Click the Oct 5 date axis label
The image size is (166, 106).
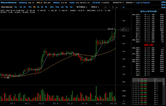tap(13, 104)
